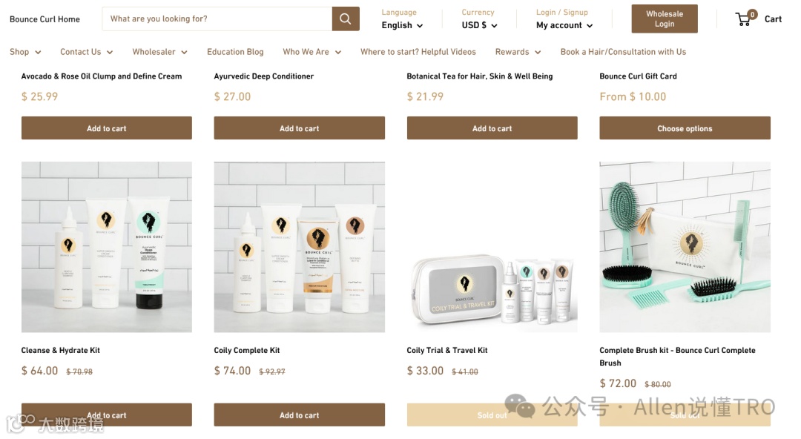Go to the Education Blog page
The height and width of the screenshot is (439, 801).
(x=235, y=52)
